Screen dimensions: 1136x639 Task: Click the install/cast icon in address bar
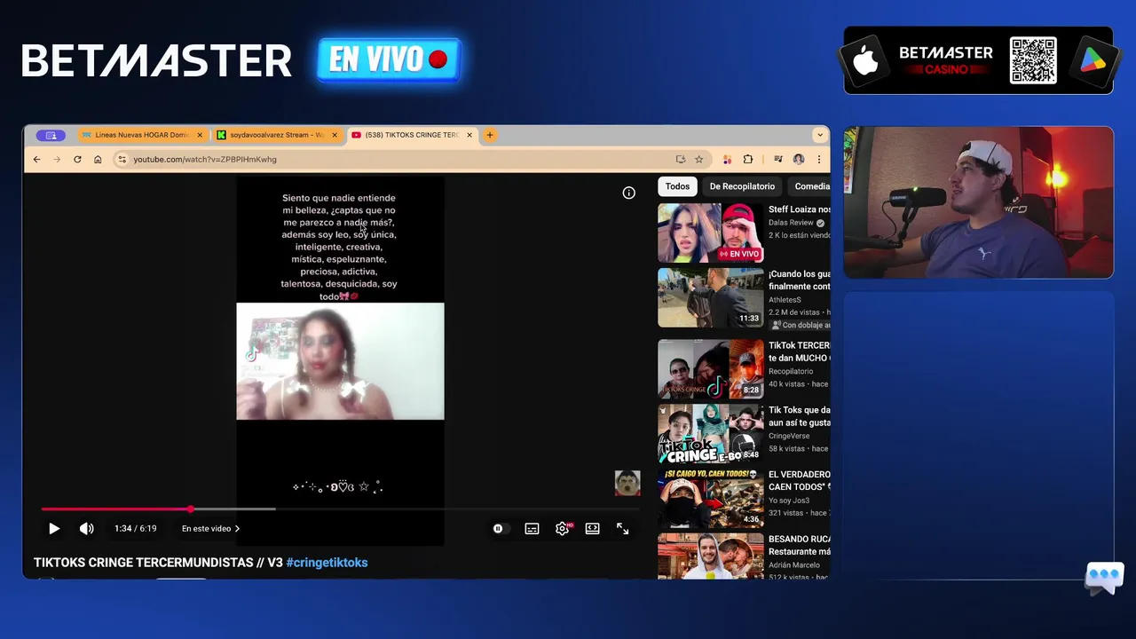(681, 160)
